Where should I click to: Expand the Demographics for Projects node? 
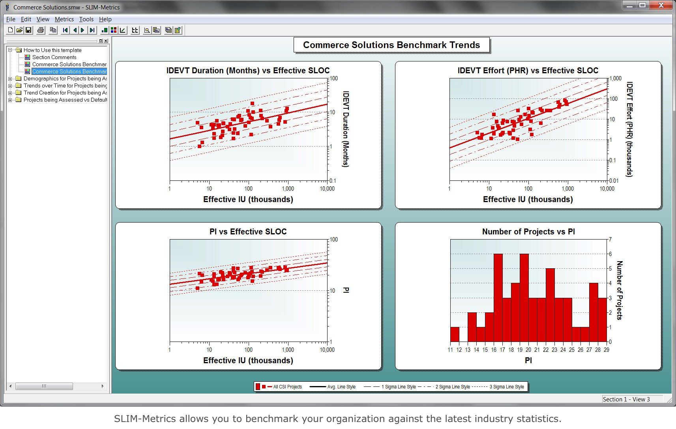tap(10, 78)
